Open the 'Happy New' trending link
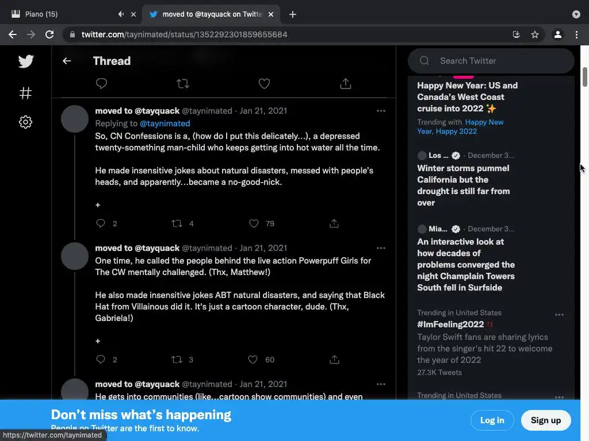 coord(484,122)
